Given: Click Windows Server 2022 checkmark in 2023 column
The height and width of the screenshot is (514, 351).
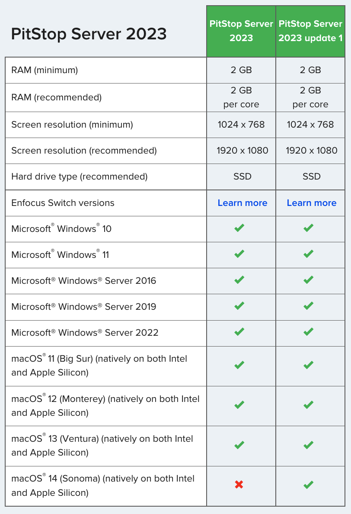Looking at the screenshot, I should pos(239,332).
